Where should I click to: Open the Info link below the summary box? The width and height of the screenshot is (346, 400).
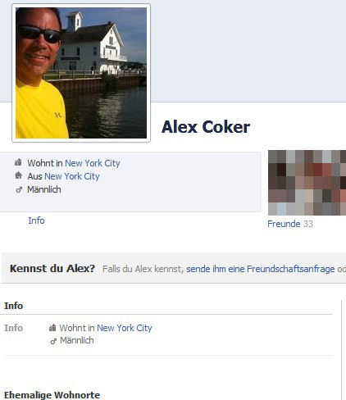tap(36, 220)
